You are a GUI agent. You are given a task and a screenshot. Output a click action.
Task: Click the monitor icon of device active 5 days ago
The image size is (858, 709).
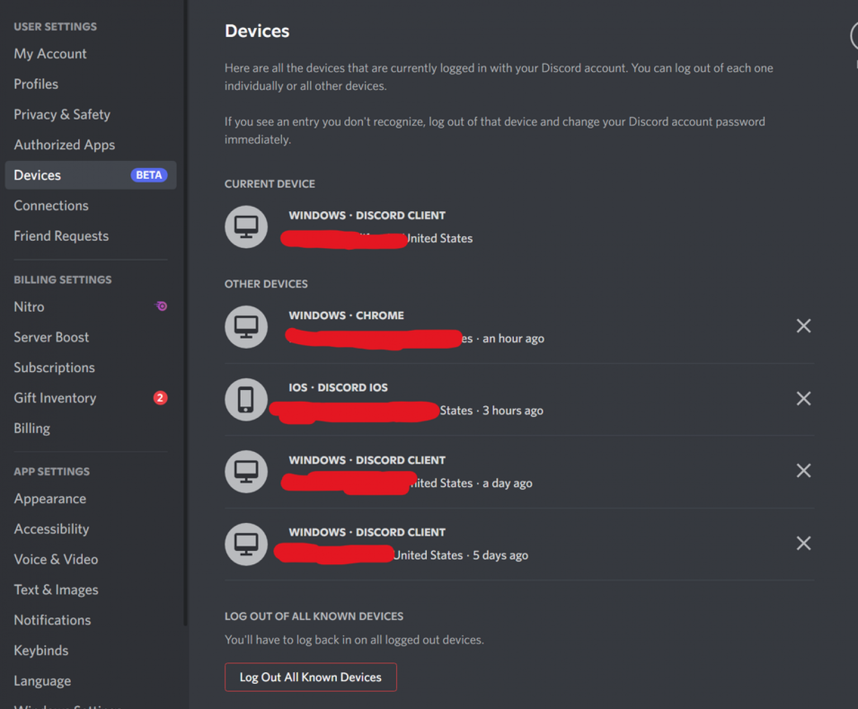[x=246, y=544]
